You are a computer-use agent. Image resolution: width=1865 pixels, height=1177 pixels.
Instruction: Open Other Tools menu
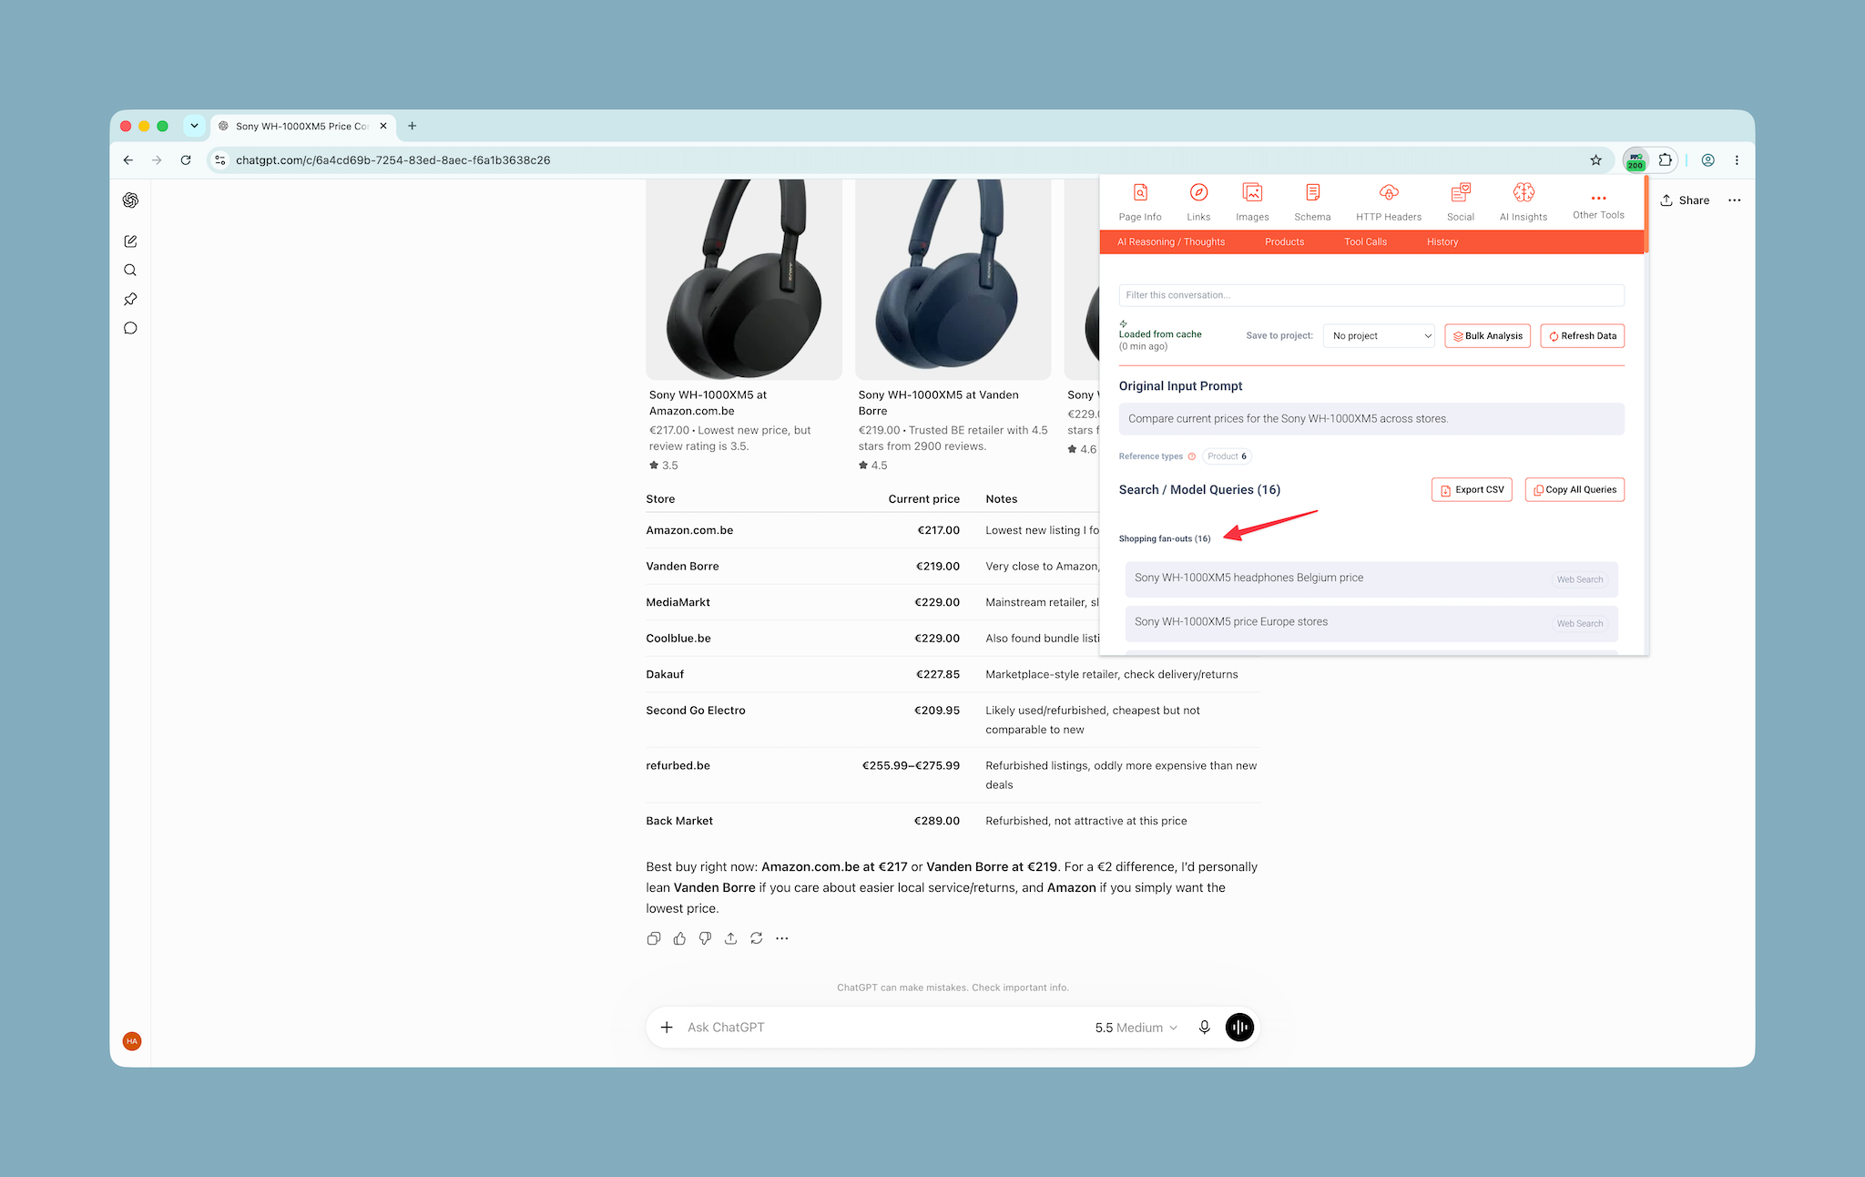pos(1598,206)
